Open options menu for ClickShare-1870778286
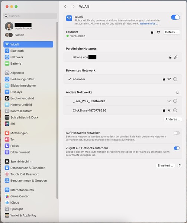 click(x=175, y=110)
